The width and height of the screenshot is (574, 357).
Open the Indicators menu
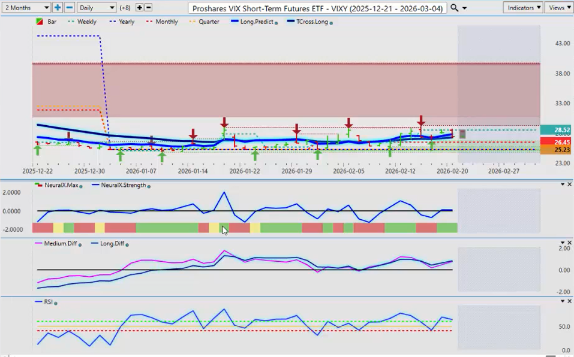point(523,8)
